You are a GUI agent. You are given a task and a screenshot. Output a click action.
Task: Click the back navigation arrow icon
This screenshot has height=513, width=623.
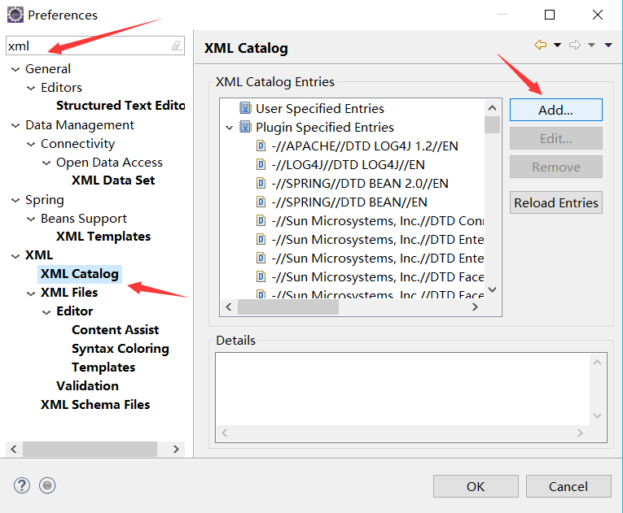pyautogui.click(x=541, y=46)
